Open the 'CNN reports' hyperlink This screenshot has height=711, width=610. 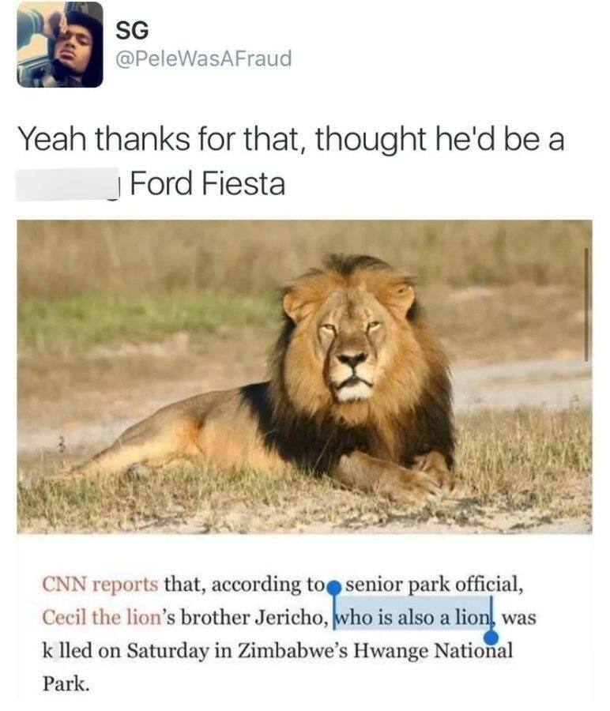coord(100,586)
